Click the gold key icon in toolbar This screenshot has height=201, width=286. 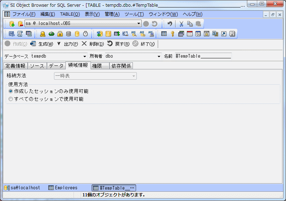coord(173,34)
